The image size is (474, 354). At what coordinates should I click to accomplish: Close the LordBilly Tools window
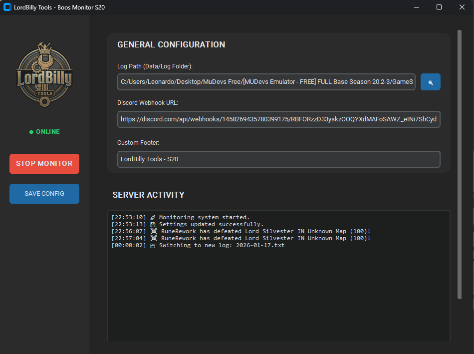tap(462, 7)
